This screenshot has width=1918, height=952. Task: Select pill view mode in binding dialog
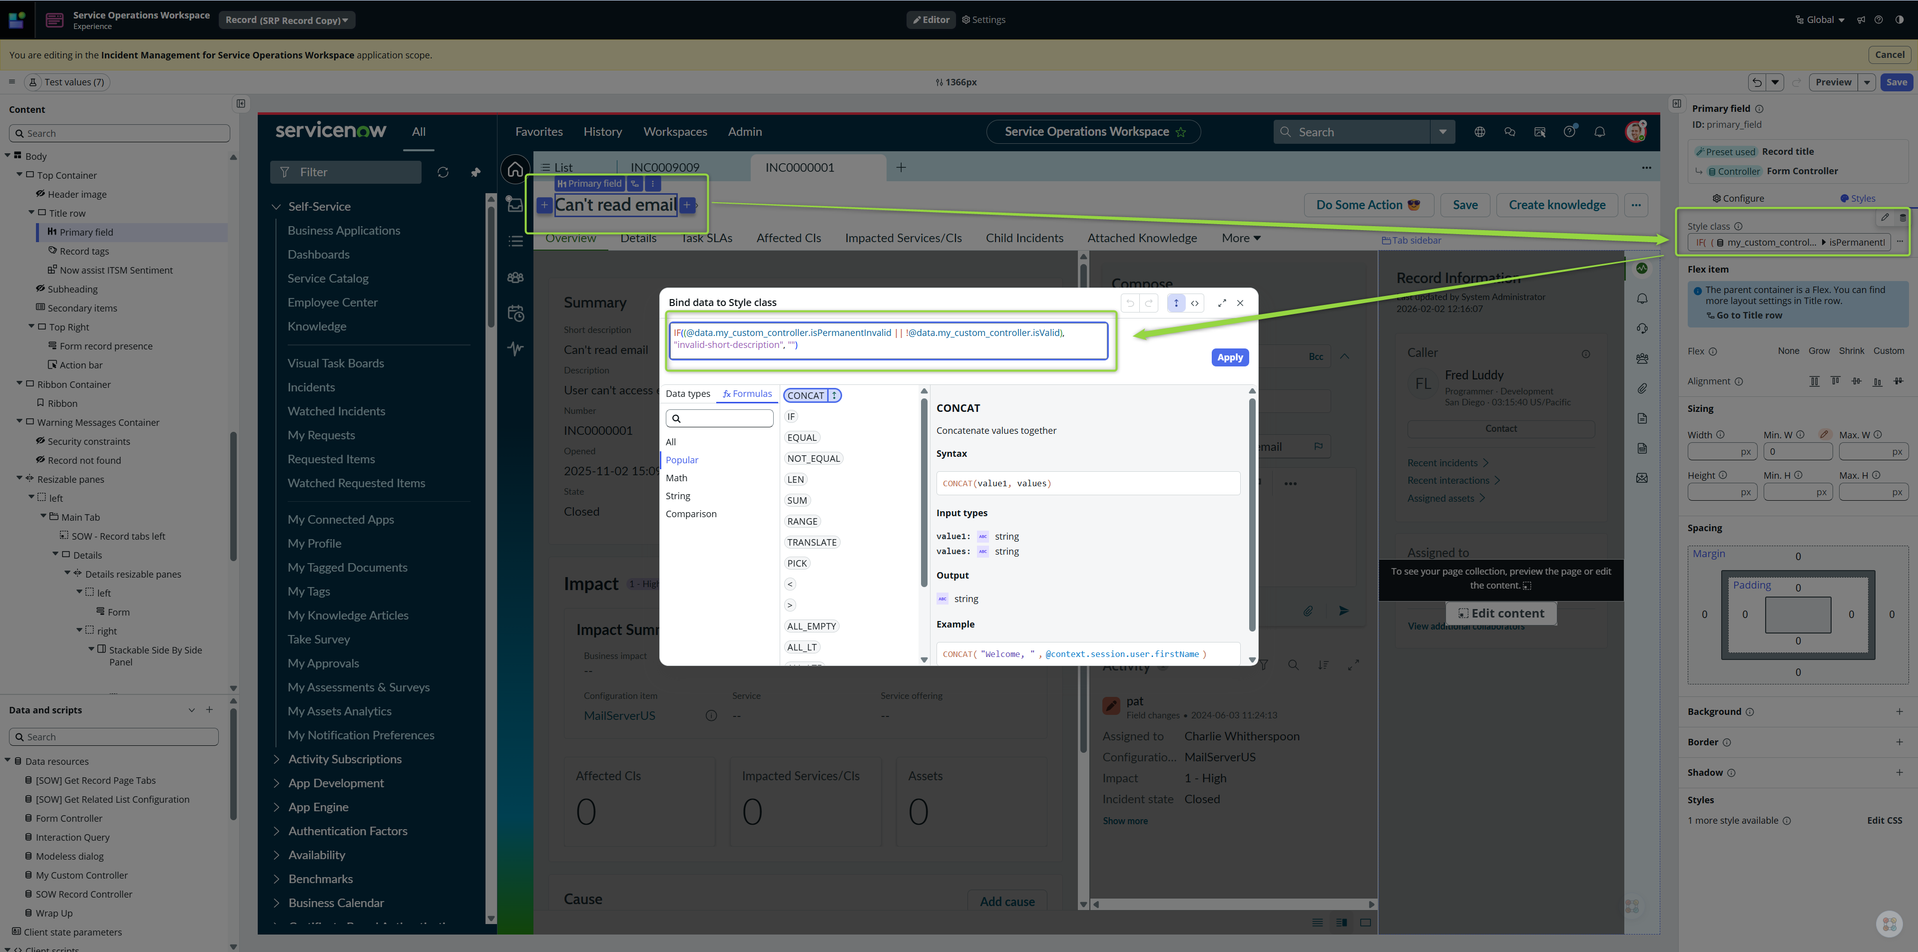point(1176,303)
